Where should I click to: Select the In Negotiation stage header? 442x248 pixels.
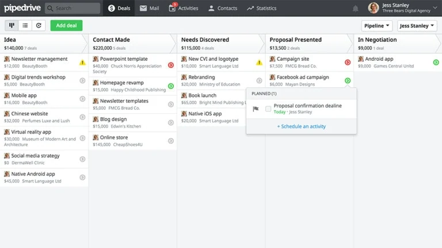pos(398,44)
